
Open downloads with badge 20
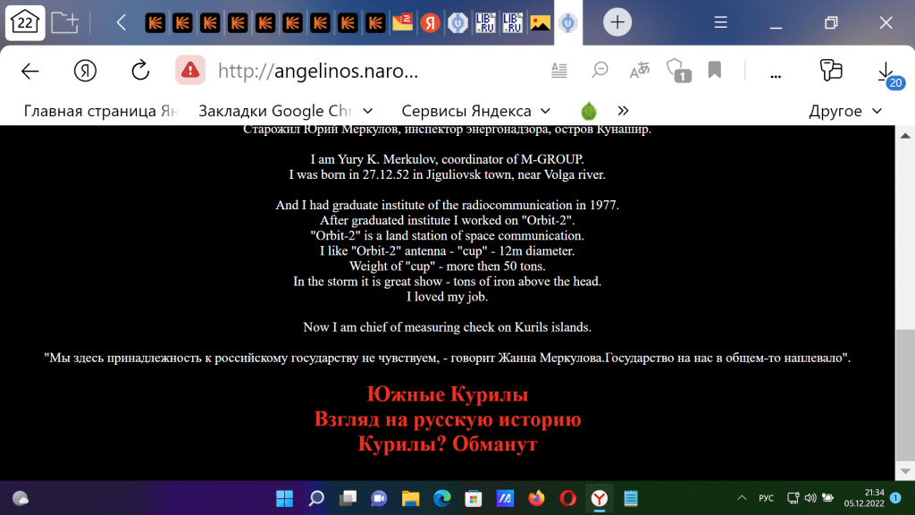pos(886,71)
